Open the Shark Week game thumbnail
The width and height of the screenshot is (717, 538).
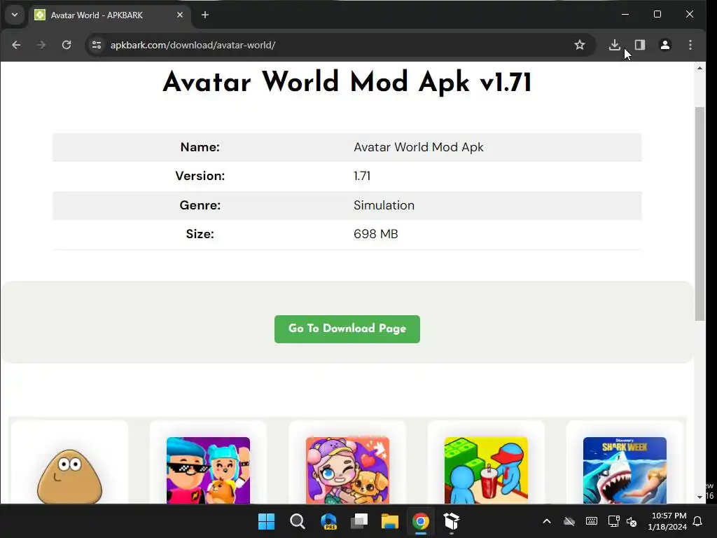coord(625,471)
